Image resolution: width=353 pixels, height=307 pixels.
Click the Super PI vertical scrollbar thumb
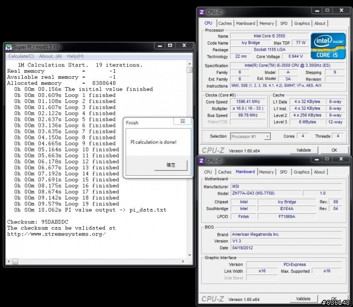(190, 70)
